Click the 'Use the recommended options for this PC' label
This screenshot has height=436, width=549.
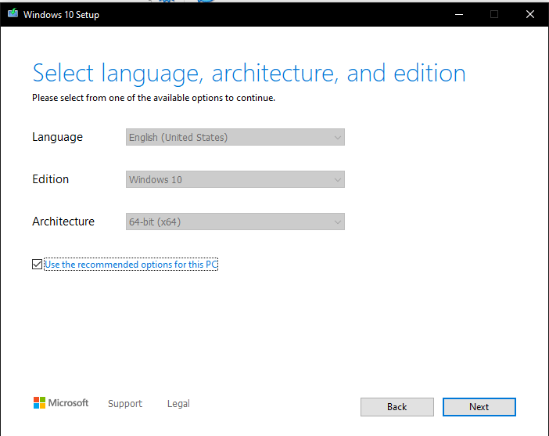pos(131,265)
